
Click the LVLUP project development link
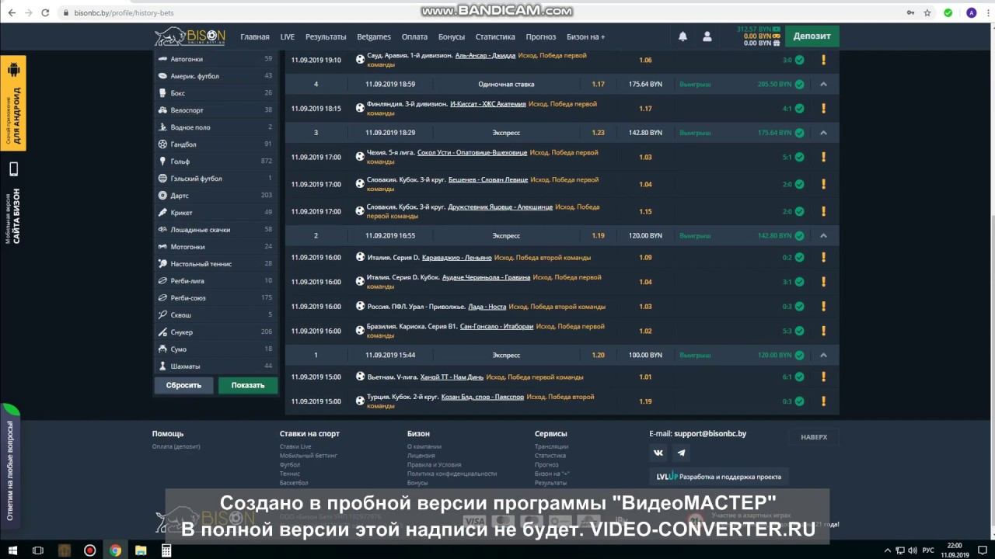718,476
